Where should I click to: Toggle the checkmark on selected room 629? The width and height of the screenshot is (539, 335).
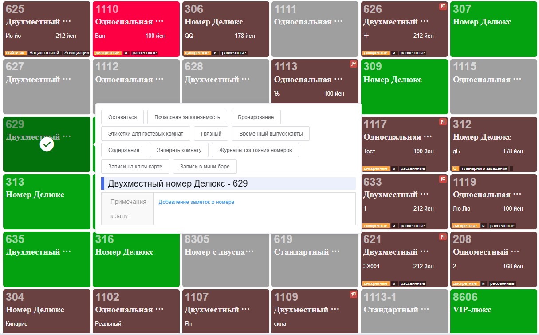[47, 144]
